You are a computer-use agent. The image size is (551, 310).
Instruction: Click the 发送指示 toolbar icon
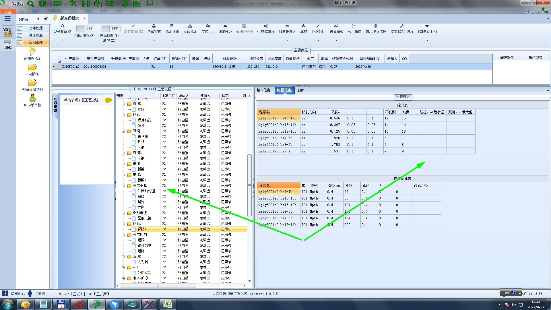tap(190, 26)
